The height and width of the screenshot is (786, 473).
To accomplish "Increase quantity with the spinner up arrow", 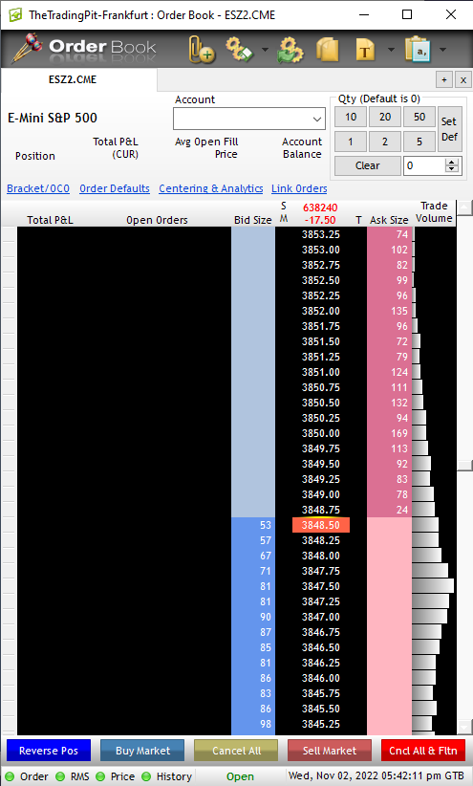I will point(453,162).
